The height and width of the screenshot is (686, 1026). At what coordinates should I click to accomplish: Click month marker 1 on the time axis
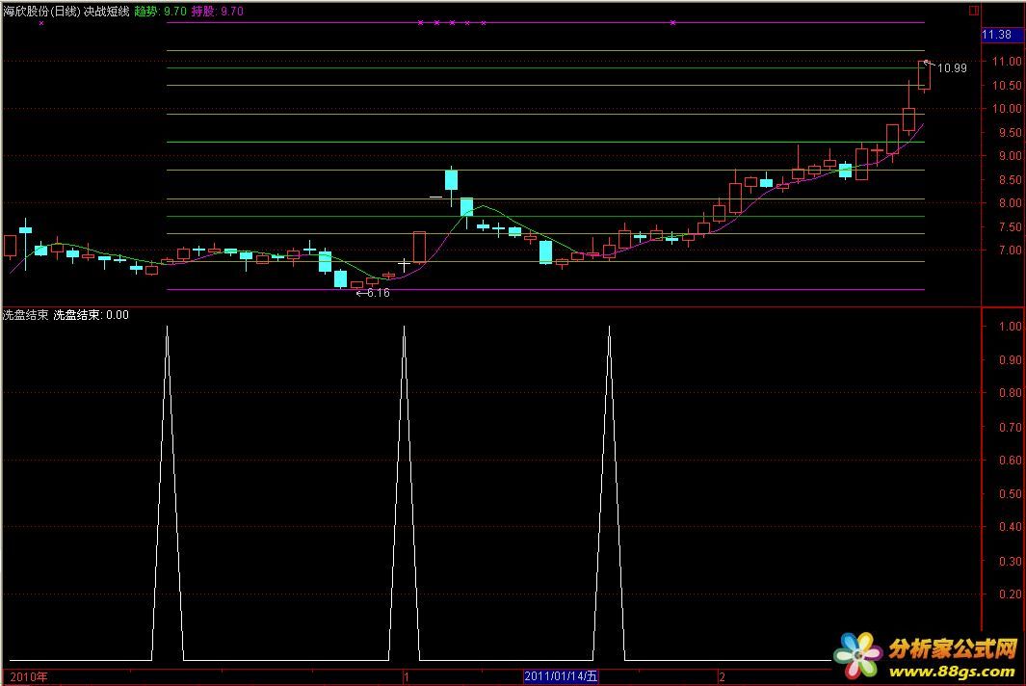pyautogui.click(x=407, y=676)
